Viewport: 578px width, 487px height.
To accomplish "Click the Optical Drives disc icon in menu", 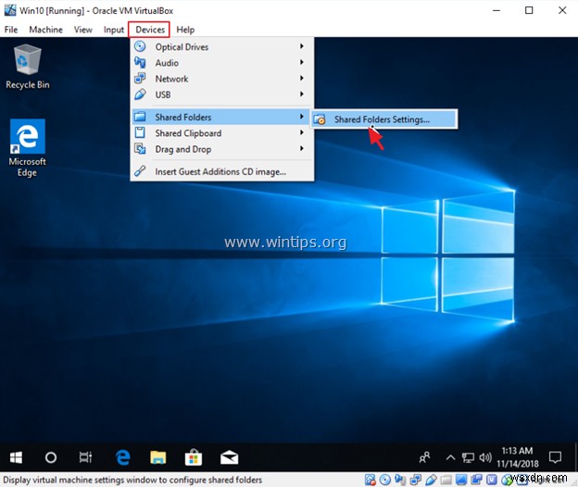I will tap(140, 46).
